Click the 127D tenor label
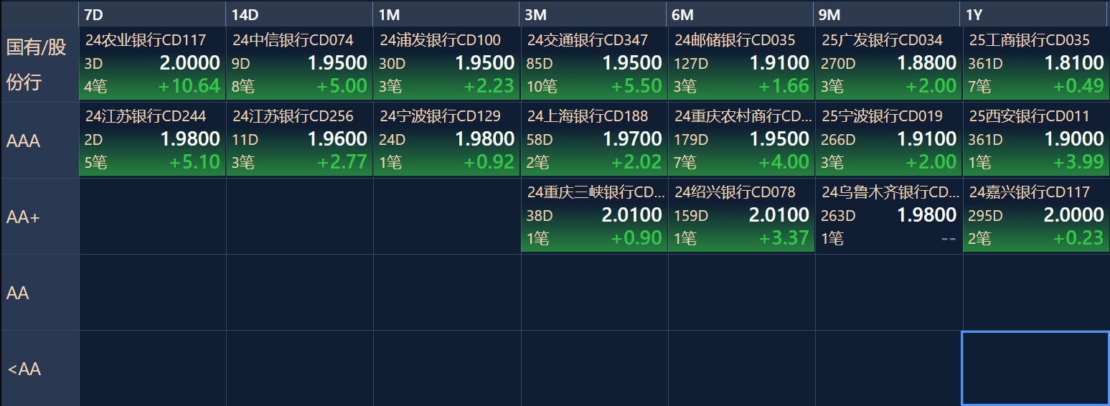The width and height of the screenshot is (1110, 406). [690, 64]
